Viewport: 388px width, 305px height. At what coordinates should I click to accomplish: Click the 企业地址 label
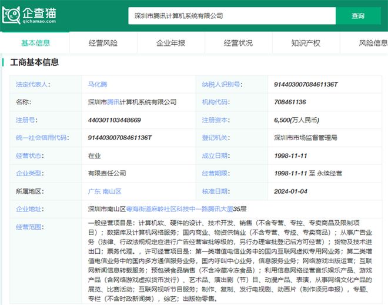30,209
